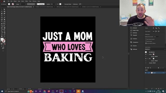Enable the Use Preview Bounds checkbox

pyautogui.click(x=146, y=39)
